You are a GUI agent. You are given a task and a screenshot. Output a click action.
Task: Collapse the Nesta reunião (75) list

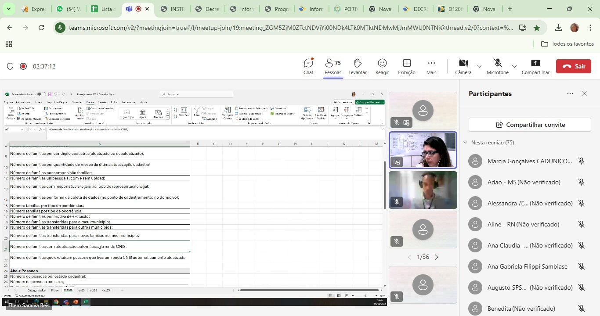tap(465, 143)
